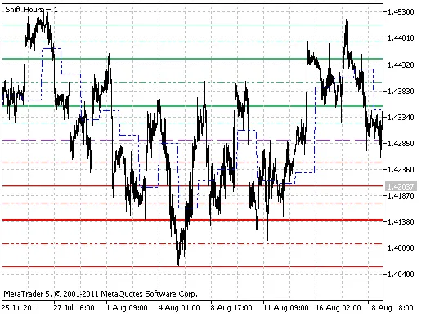
Task: Select the 1.41380 price axis label
Action: 401,221
